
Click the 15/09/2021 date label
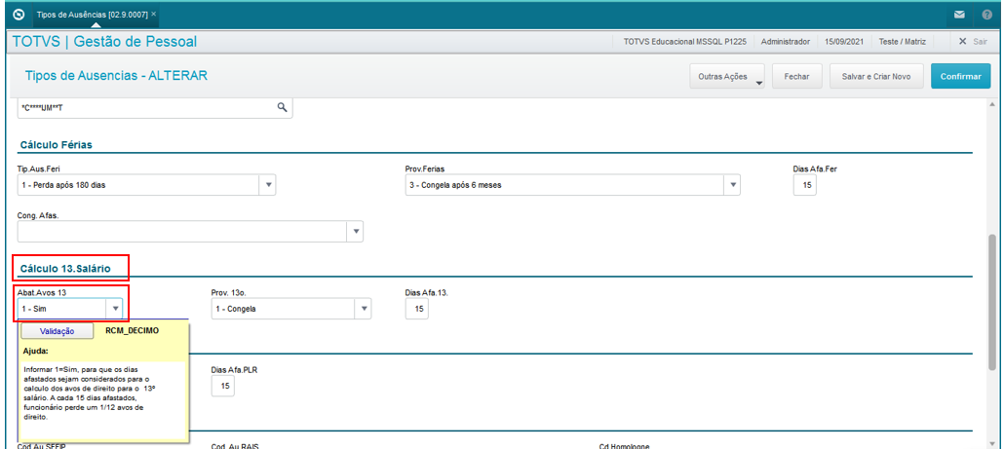844,42
